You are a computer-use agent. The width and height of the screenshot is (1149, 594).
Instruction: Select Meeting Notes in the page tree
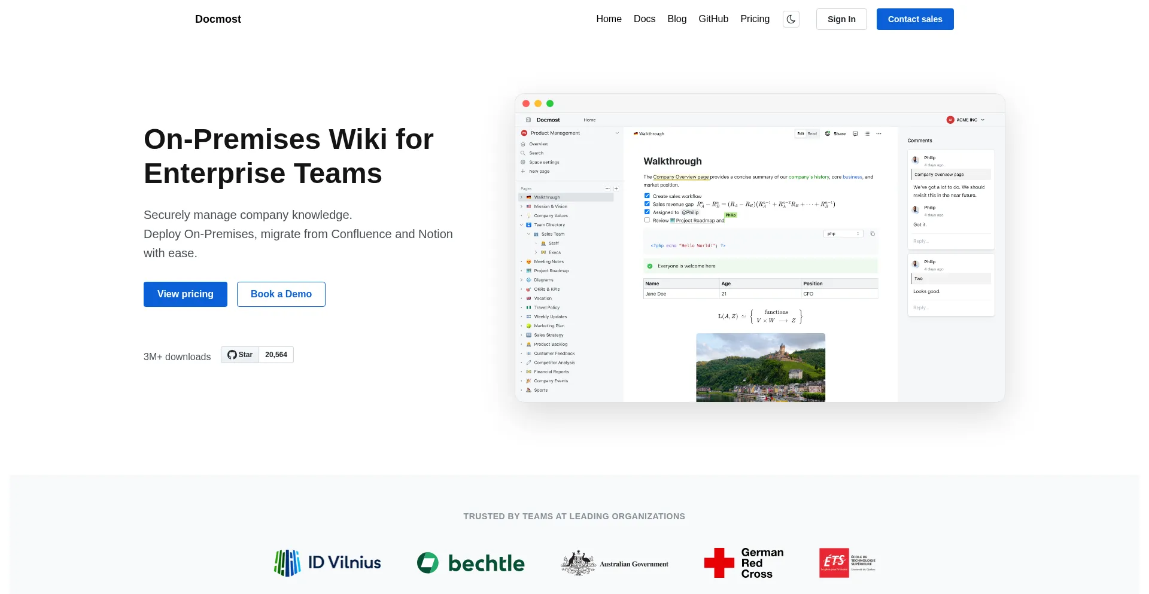pos(549,261)
